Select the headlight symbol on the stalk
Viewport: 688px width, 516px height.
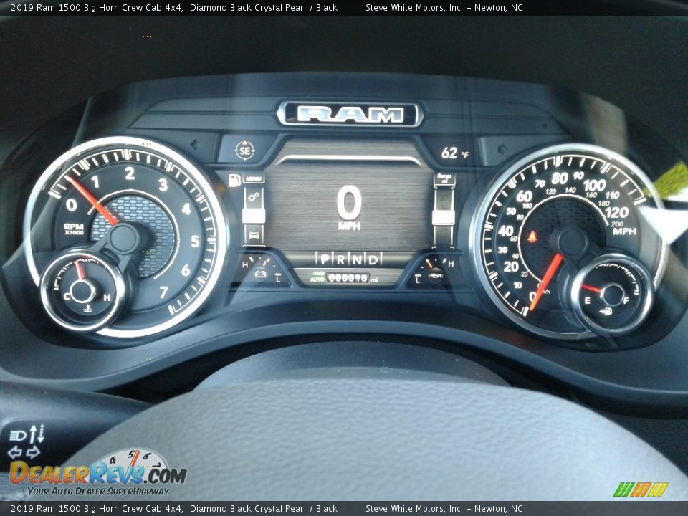18,436
